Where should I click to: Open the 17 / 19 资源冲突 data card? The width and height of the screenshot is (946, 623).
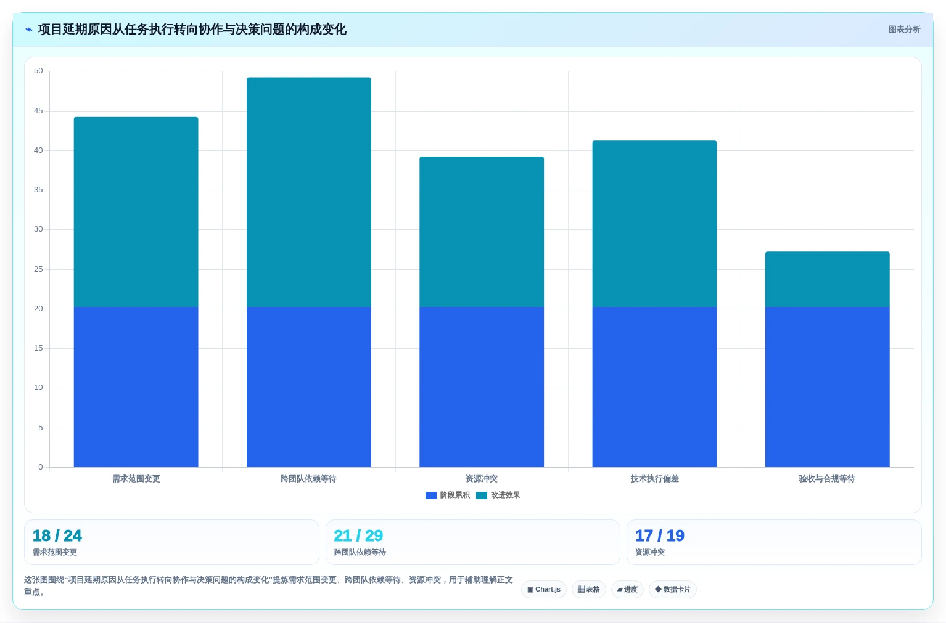774,542
